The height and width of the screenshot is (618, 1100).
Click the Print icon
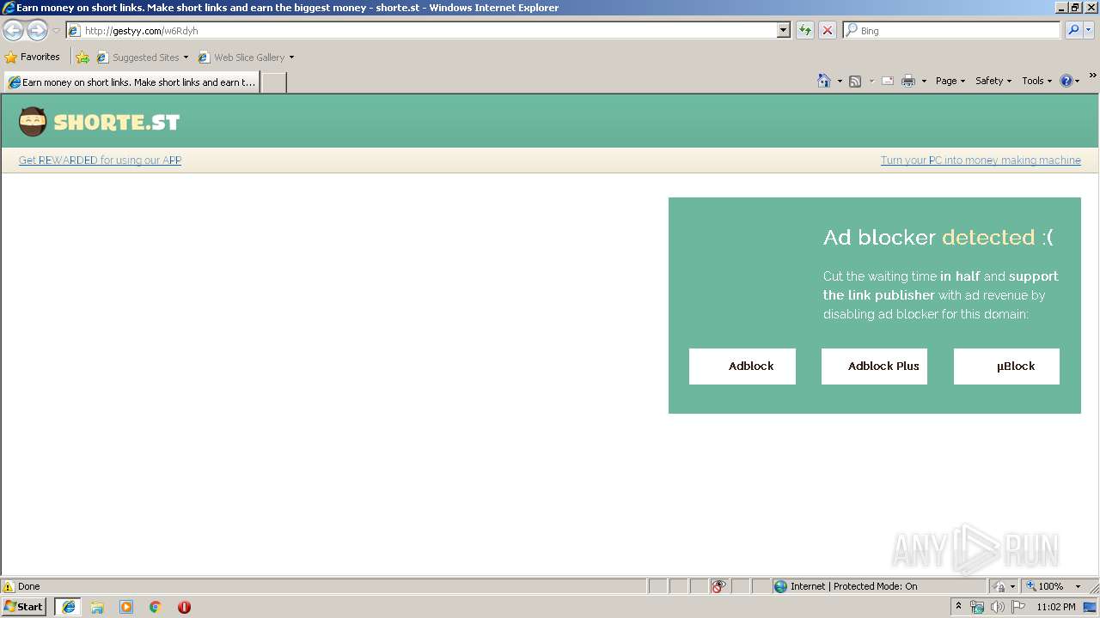pyautogui.click(x=908, y=81)
